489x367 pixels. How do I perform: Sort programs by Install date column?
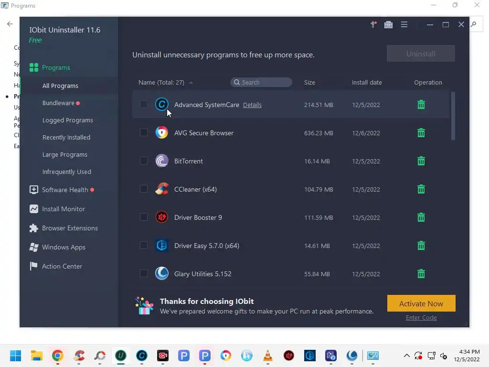[x=367, y=82]
